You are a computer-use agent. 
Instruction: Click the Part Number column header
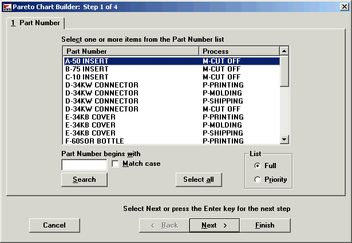click(x=130, y=51)
